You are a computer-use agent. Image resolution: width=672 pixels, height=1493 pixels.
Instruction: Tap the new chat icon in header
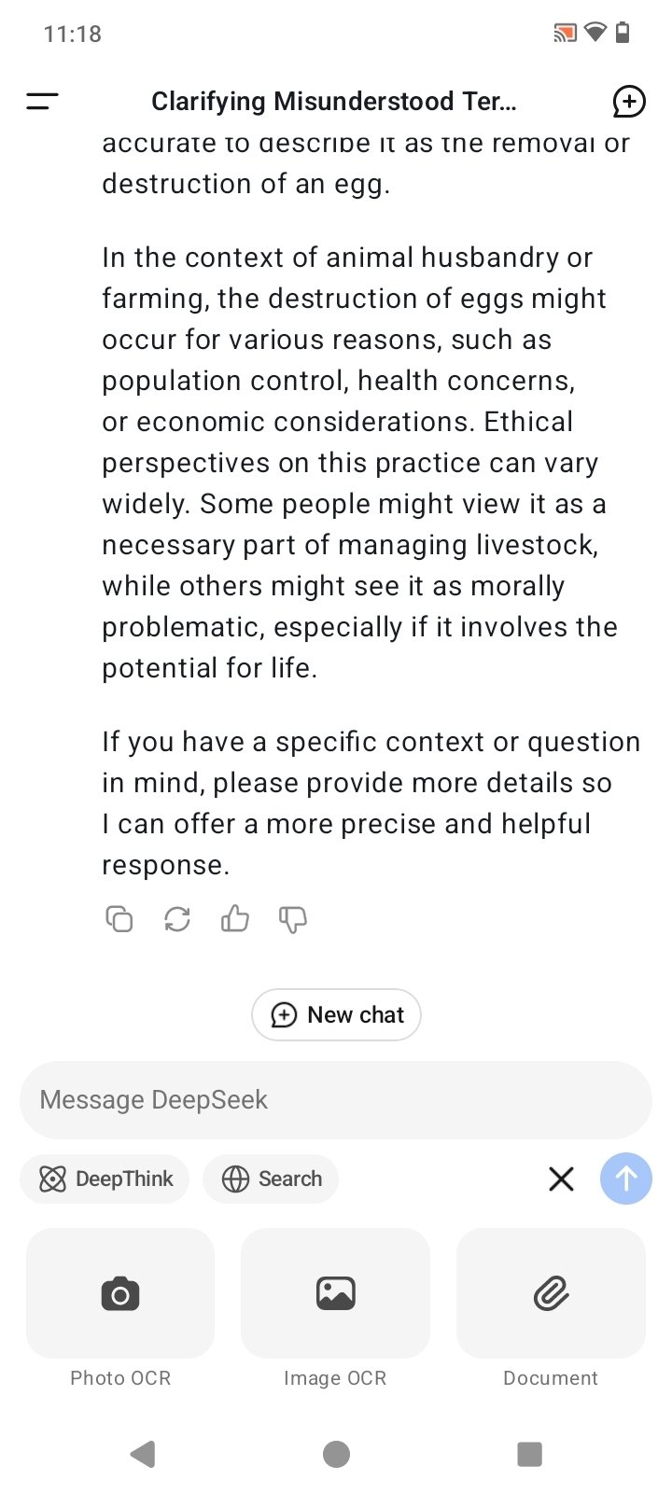(628, 102)
